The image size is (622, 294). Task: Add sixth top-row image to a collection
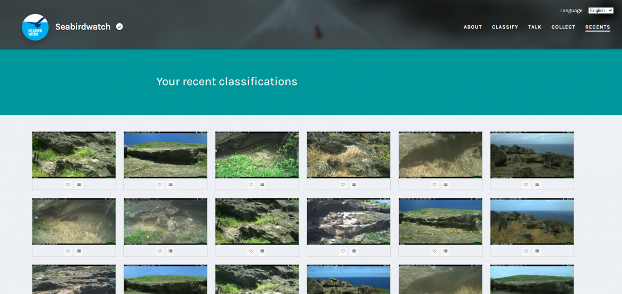536,184
